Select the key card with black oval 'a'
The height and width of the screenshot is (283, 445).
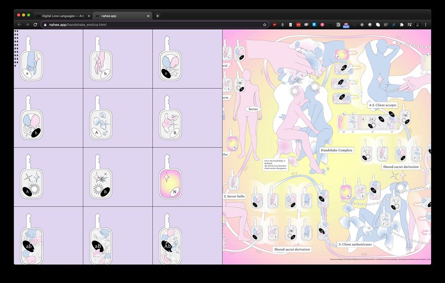170,58
